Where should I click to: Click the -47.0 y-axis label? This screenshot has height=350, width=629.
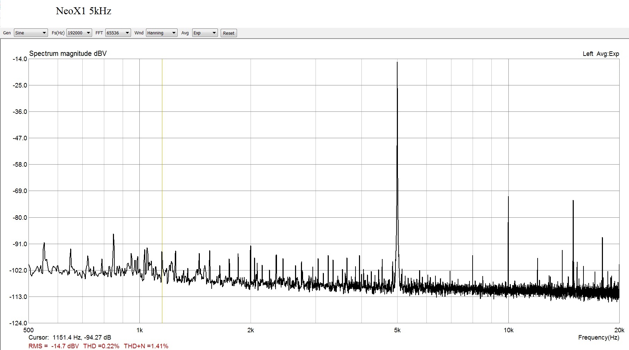click(x=20, y=138)
